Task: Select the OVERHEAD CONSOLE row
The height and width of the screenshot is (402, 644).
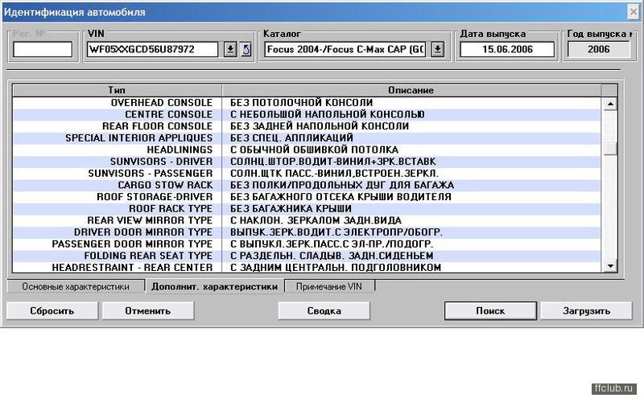Action: click(307, 103)
